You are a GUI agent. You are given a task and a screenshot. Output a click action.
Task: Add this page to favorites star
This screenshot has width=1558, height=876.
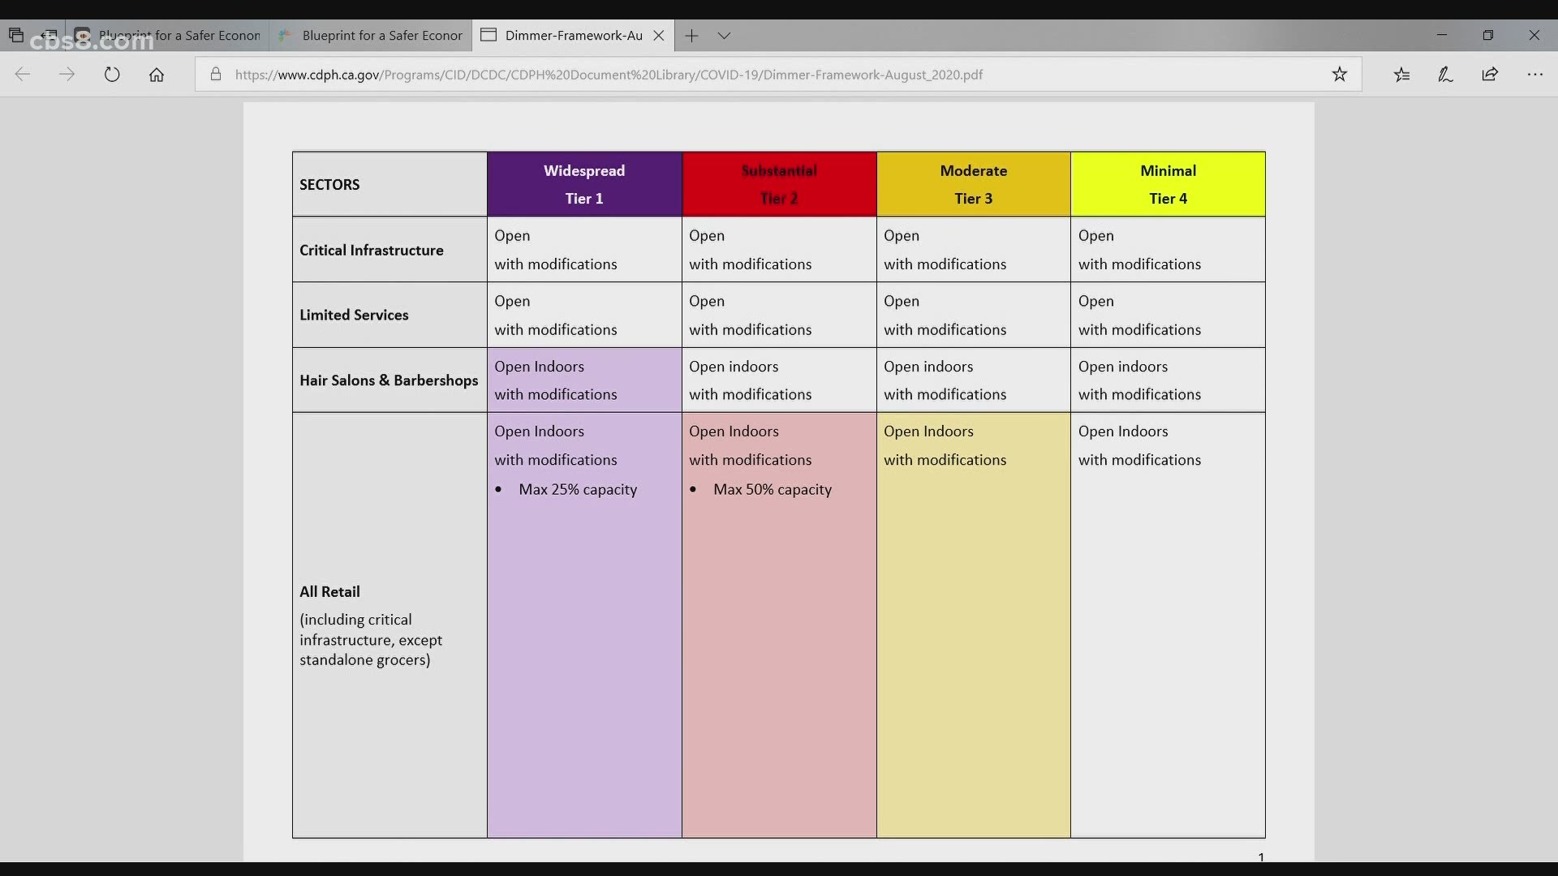click(x=1340, y=75)
